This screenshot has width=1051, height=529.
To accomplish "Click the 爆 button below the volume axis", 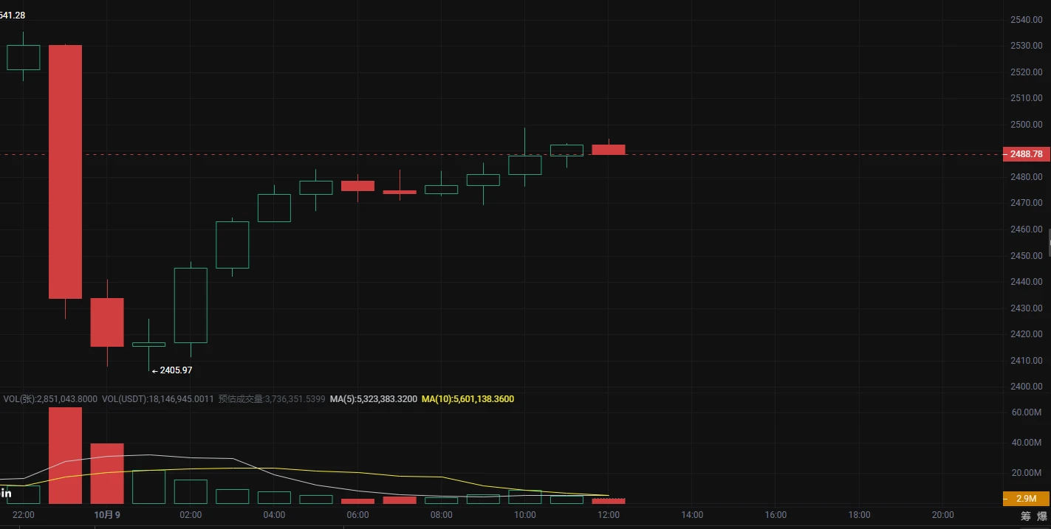I will 1041,516.
